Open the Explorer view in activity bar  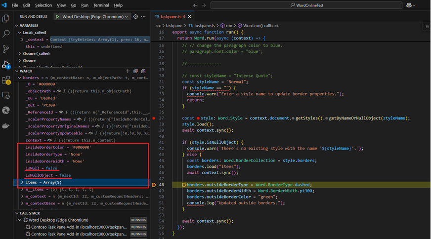(6, 19)
